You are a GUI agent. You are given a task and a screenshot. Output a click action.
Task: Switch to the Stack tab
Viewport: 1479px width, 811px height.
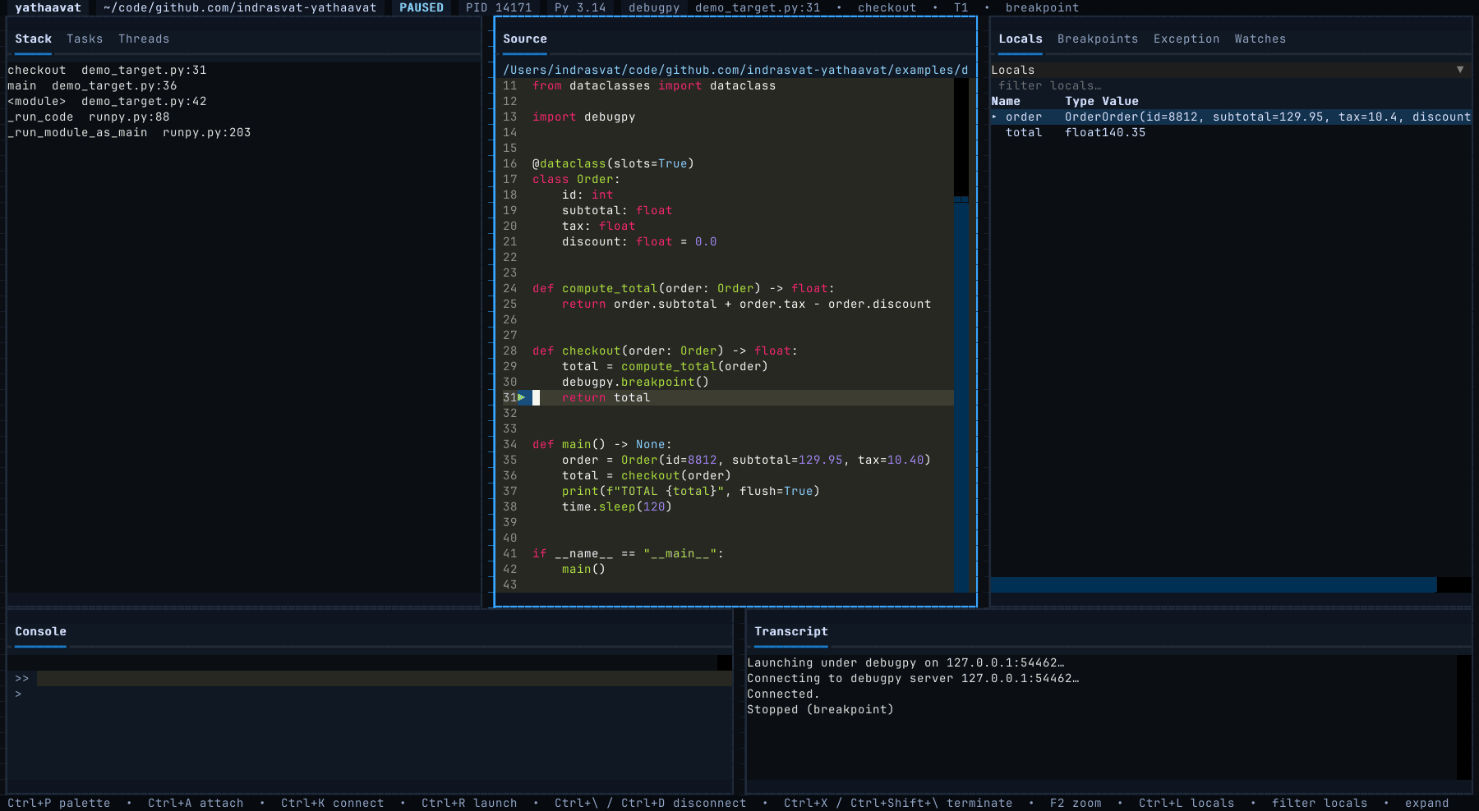tap(33, 39)
